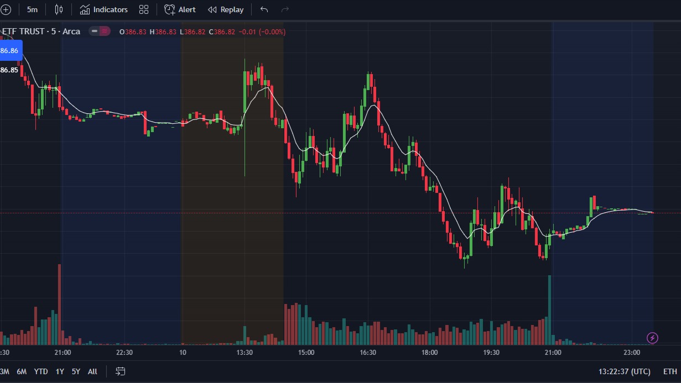The image size is (681, 383).
Task: Select the YTD date range
Action: point(41,371)
